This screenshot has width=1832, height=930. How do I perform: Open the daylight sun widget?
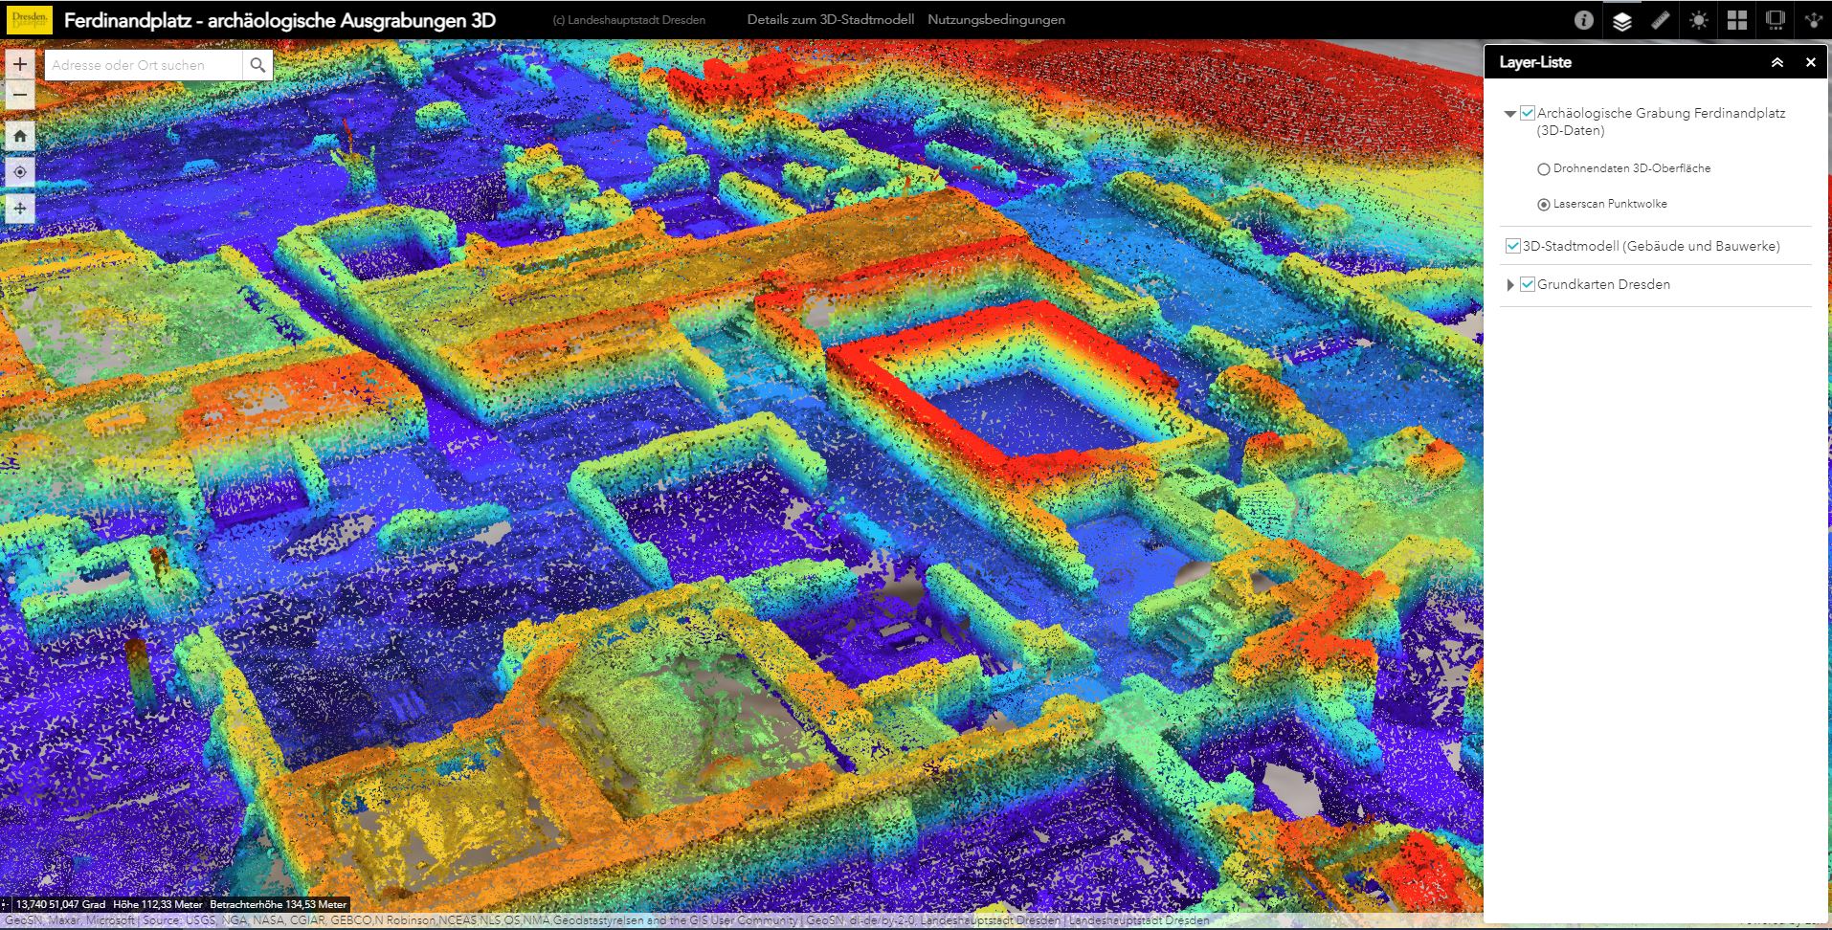tap(1698, 20)
